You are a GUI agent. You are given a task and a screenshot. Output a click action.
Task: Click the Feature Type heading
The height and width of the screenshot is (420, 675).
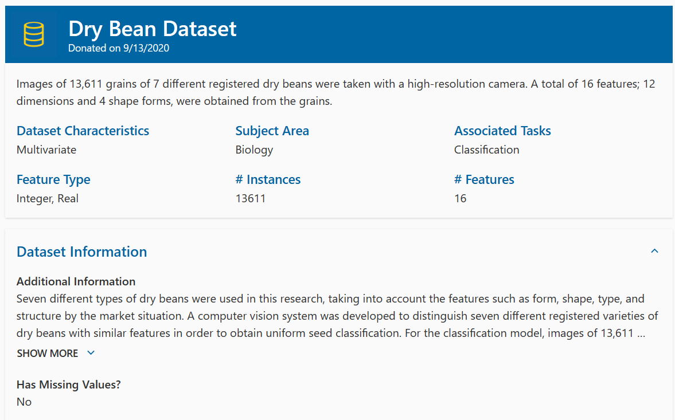53,179
